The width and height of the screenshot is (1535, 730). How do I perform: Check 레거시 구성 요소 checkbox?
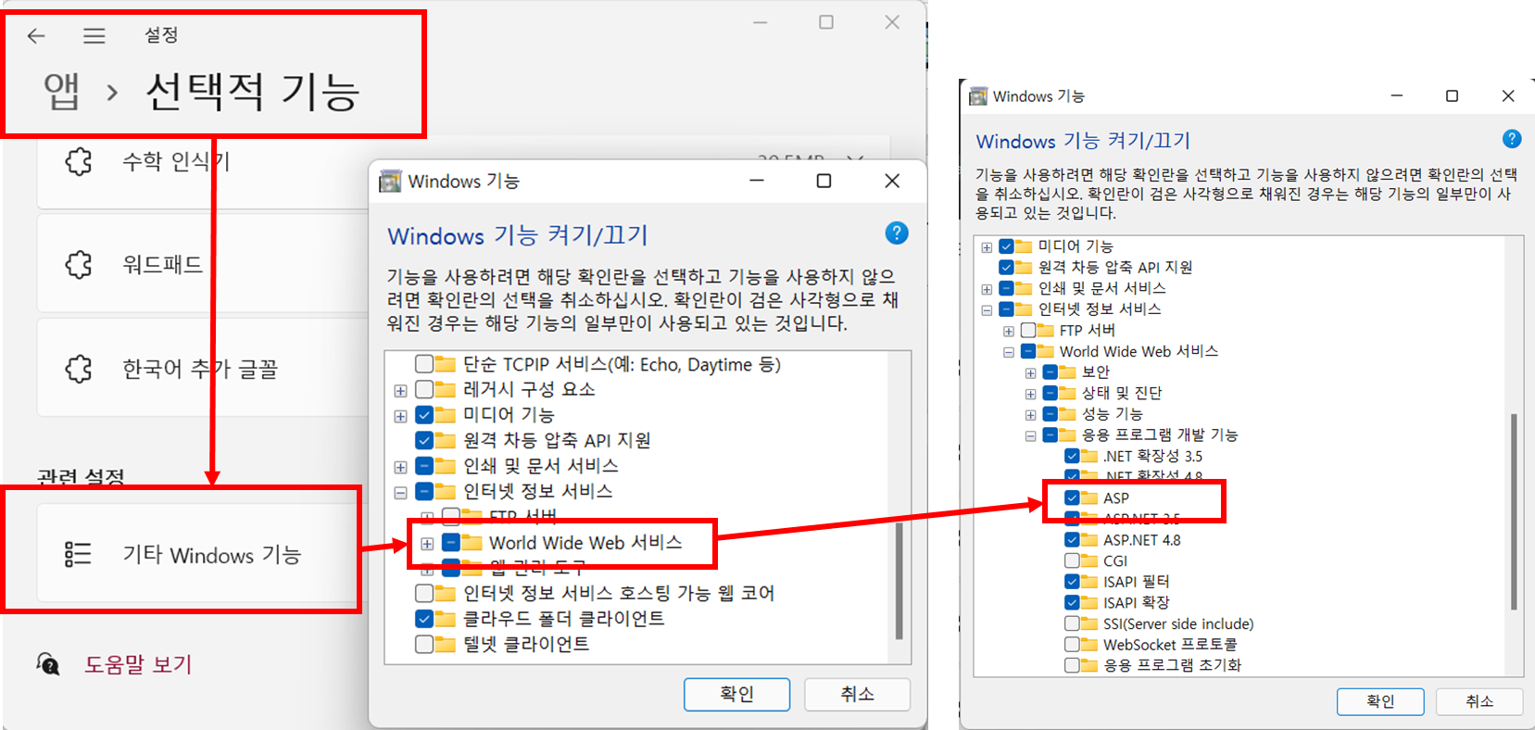coord(424,389)
